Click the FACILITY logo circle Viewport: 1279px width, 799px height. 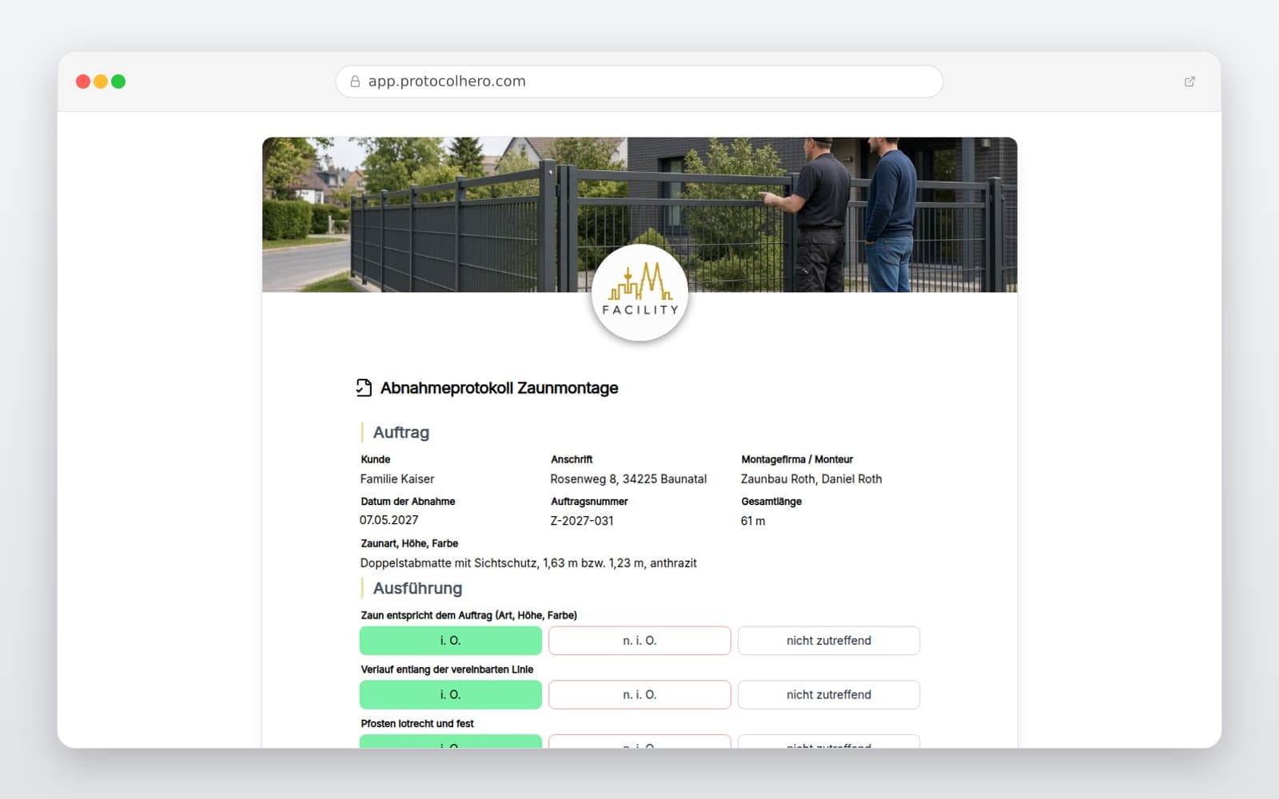639,292
